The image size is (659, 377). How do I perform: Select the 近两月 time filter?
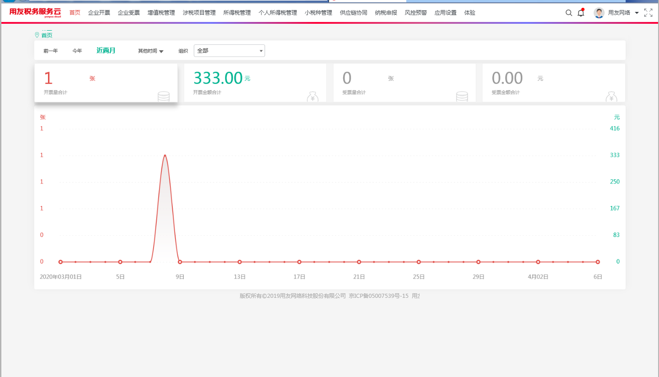click(106, 50)
